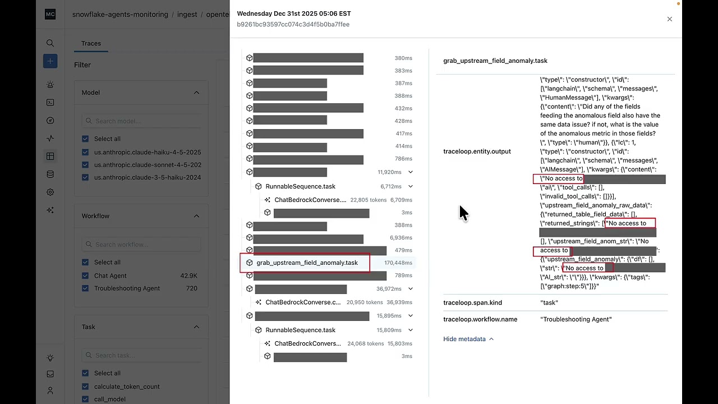This screenshot has width=718, height=404.
Task: Open the inbox icon at the sidebar bottom
Action: coord(50,374)
